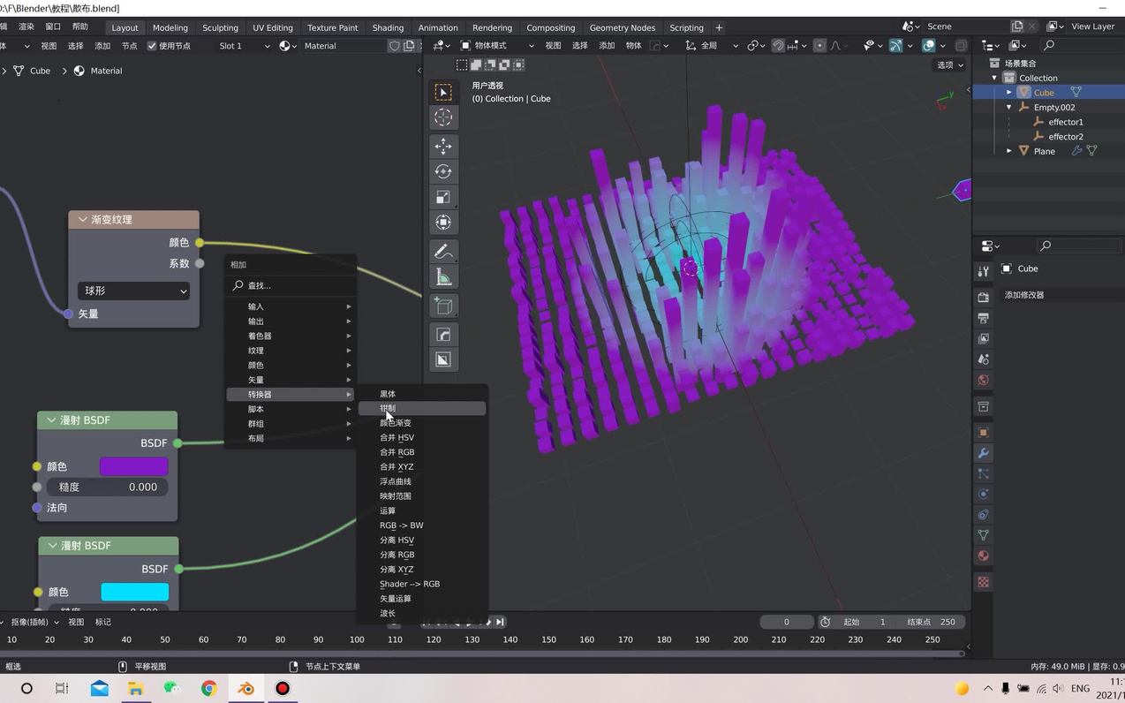Open the World properties tab
The image size is (1125, 703).
(983, 380)
